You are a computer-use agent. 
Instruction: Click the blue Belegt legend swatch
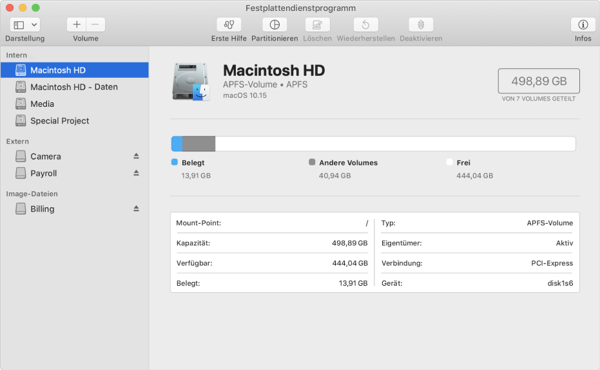[x=175, y=162]
